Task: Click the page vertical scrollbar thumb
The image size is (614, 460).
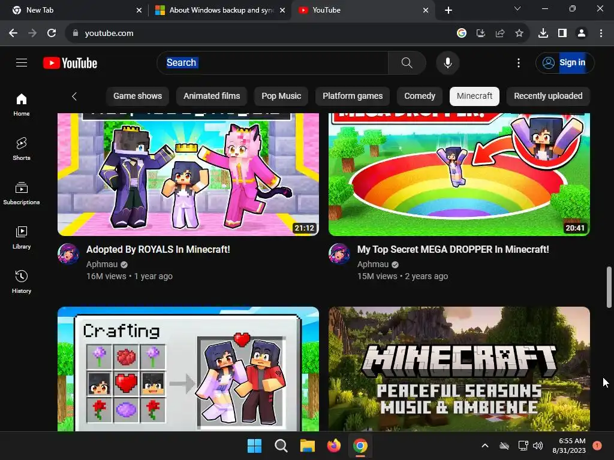Action: click(609, 287)
